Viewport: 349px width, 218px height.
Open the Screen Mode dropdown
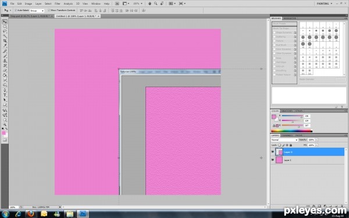(x=182, y=3)
